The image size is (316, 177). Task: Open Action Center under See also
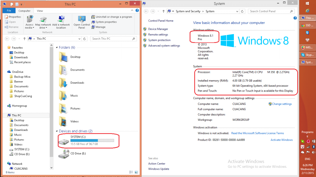156,164
